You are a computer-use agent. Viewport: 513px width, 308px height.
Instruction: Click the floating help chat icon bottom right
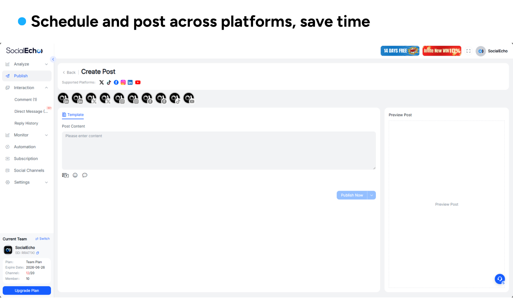(500, 279)
